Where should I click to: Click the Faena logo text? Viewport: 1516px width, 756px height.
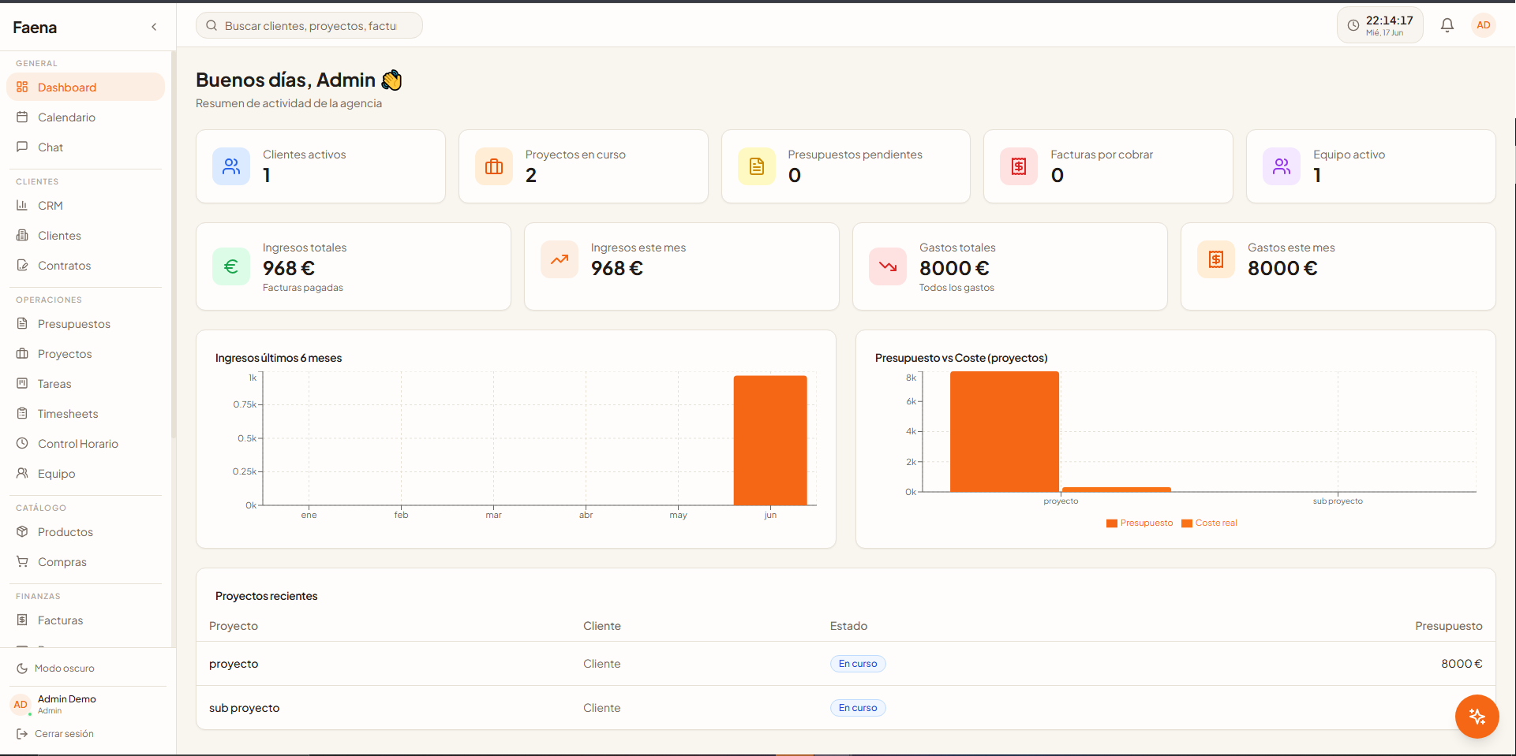coord(35,28)
